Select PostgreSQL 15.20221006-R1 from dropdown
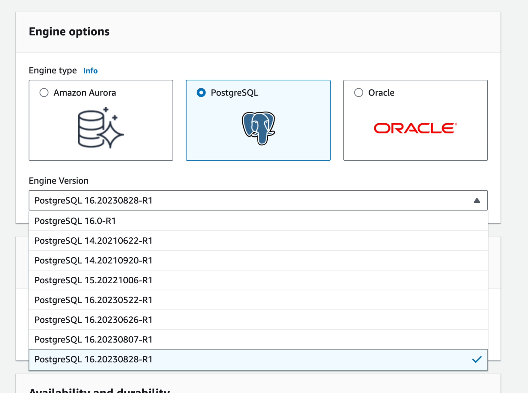528x393 pixels. click(93, 280)
